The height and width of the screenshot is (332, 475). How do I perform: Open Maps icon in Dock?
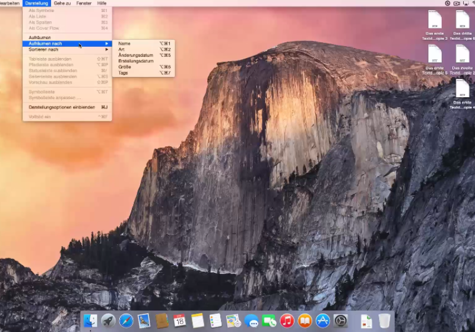coord(233,321)
